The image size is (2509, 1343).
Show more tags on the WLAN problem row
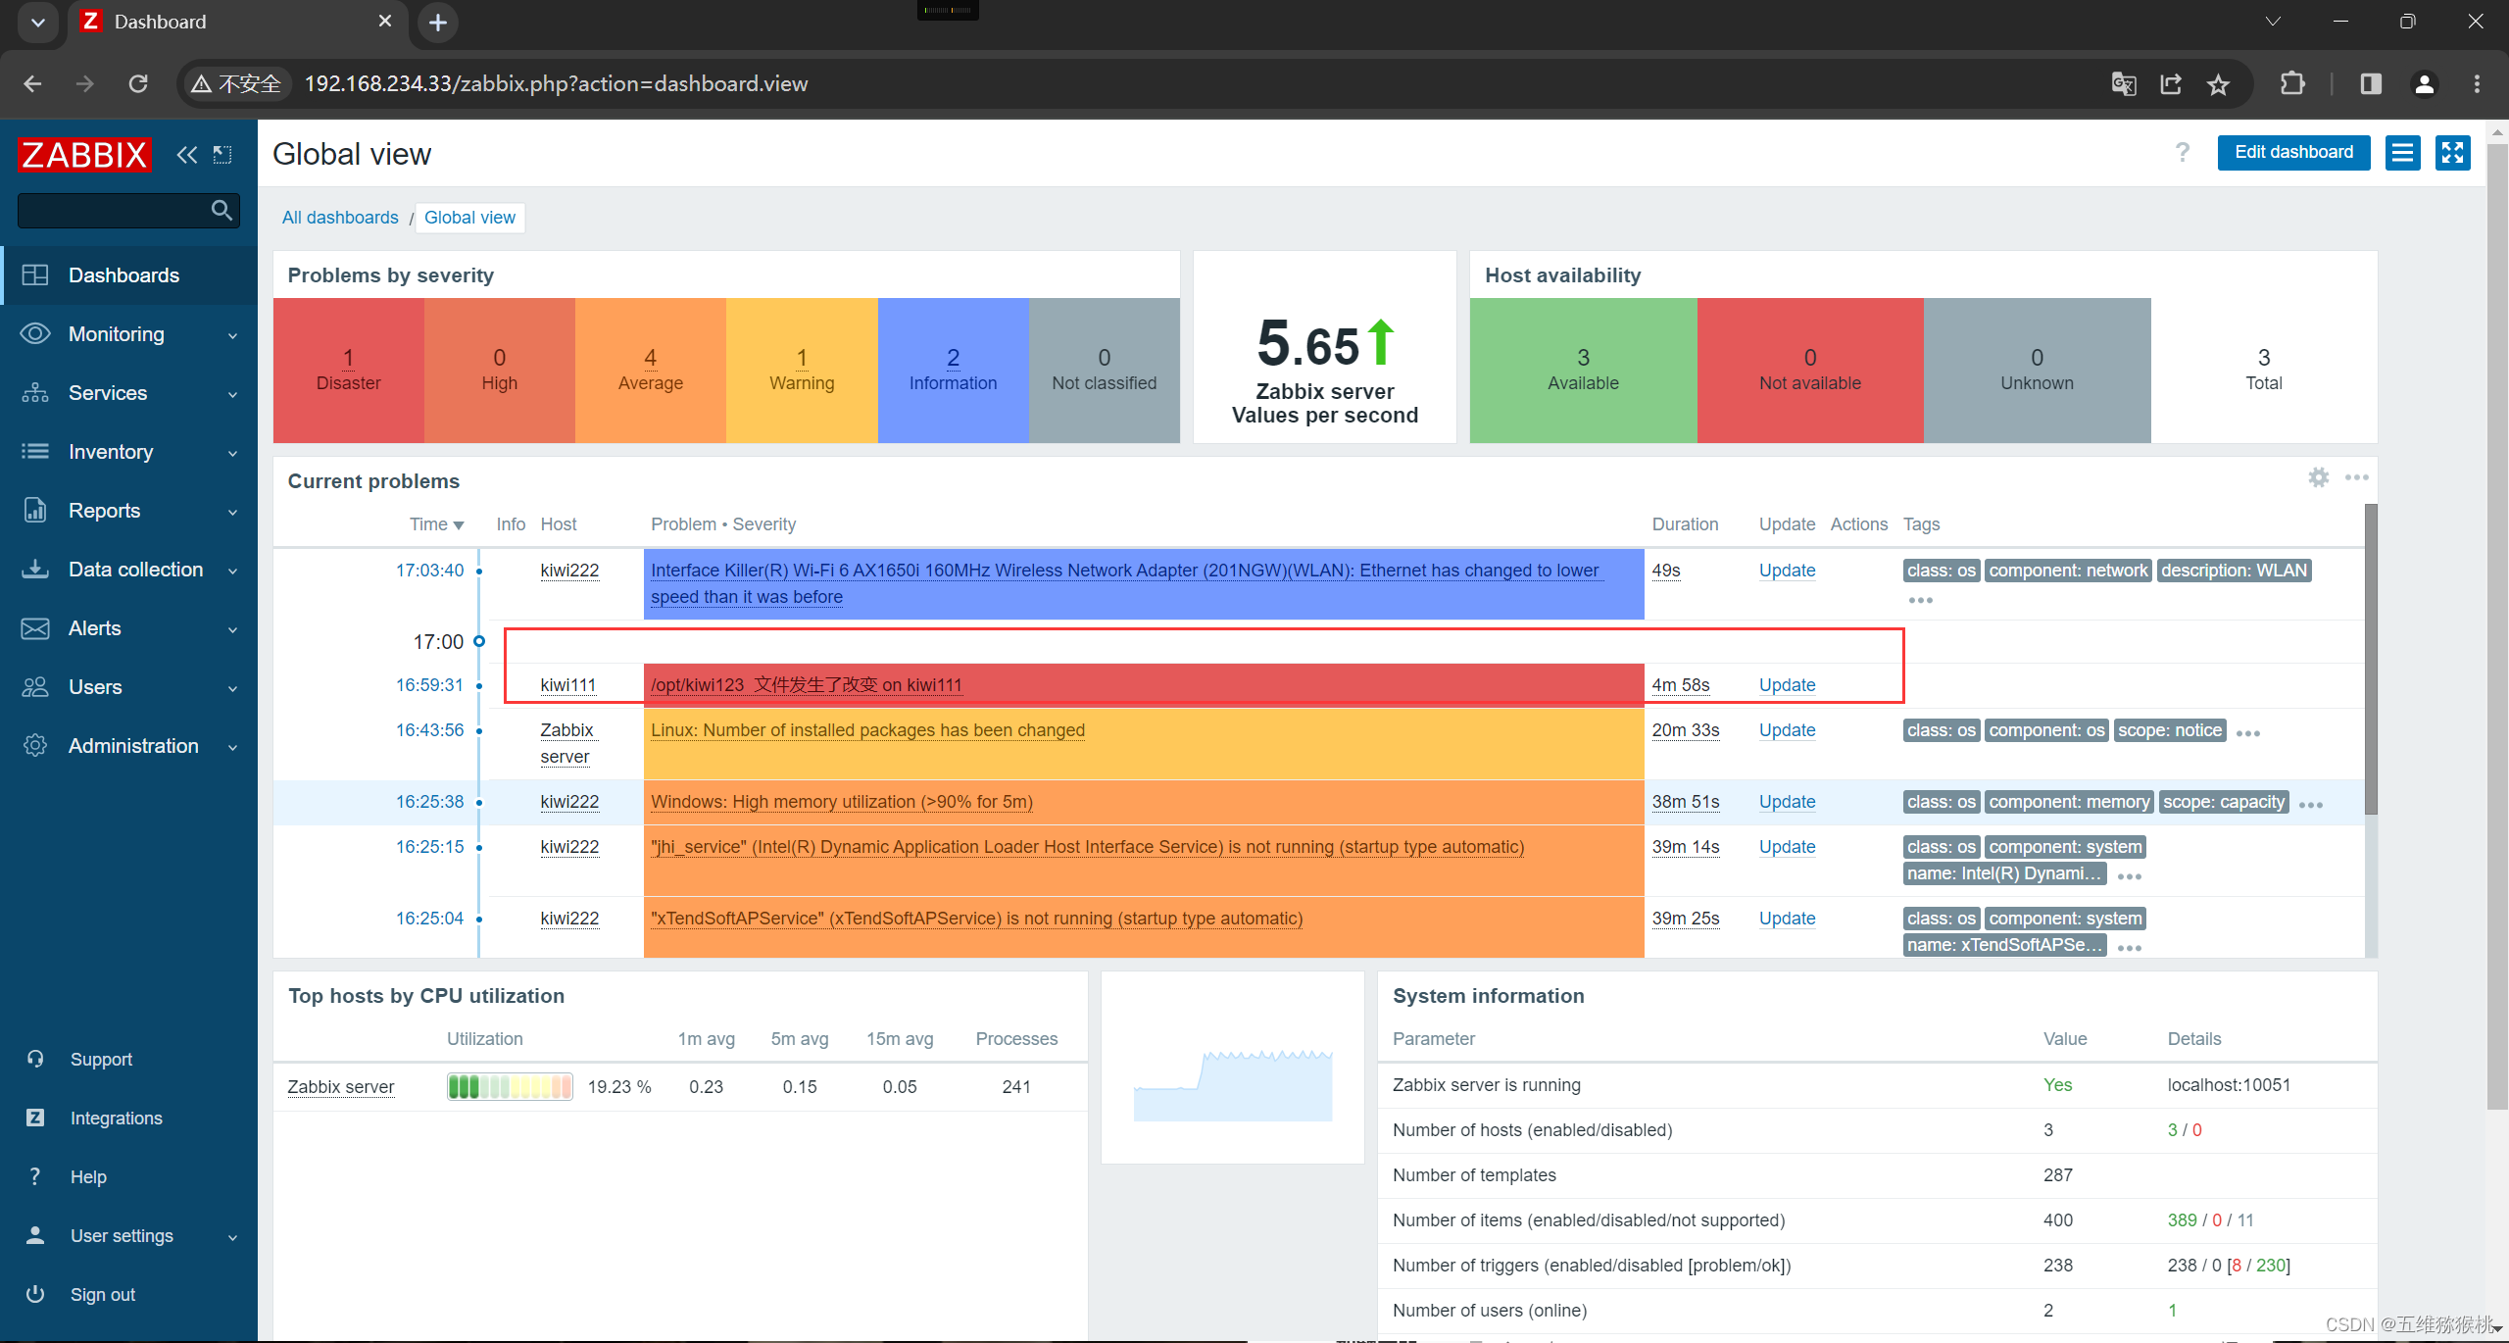[x=1920, y=600]
